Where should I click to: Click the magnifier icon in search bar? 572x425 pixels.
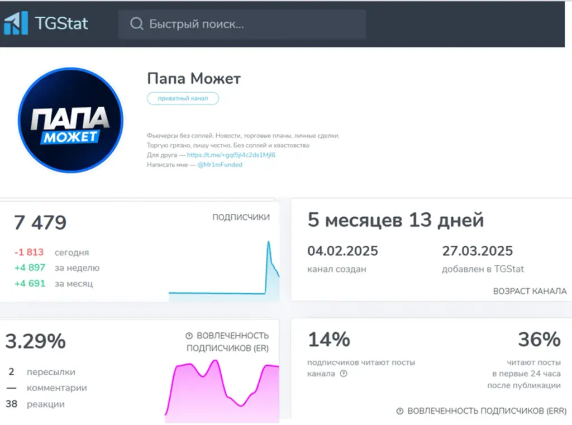tap(137, 23)
